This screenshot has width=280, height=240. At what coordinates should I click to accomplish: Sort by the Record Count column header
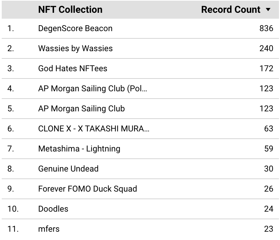231,9
